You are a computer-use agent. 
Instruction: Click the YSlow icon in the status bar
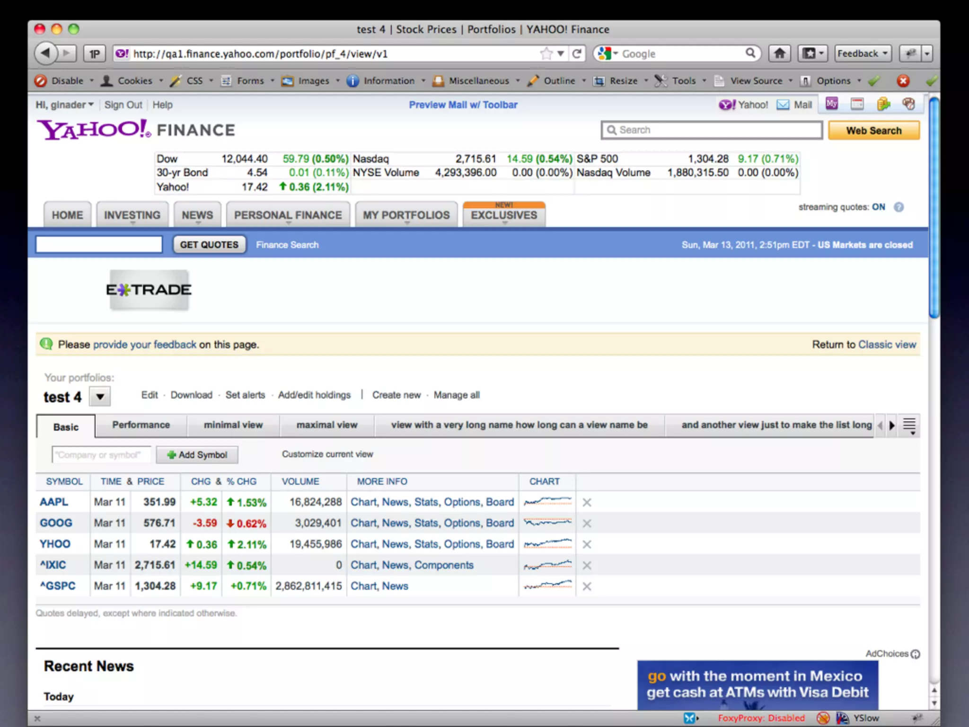[x=843, y=718]
